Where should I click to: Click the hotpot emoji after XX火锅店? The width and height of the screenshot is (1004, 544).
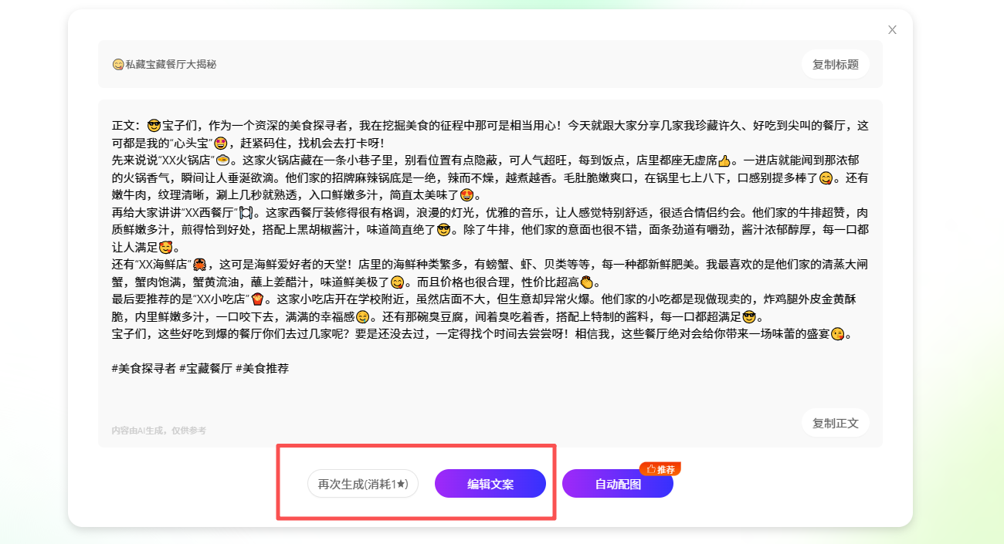click(223, 161)
